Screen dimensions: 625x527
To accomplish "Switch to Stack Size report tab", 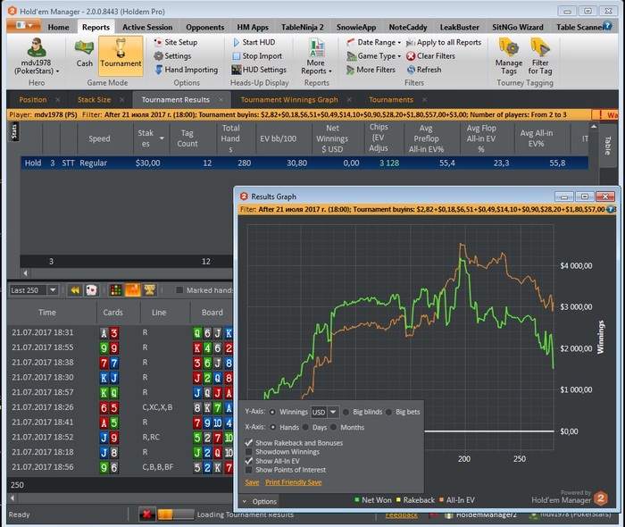I will pos(94,100).
